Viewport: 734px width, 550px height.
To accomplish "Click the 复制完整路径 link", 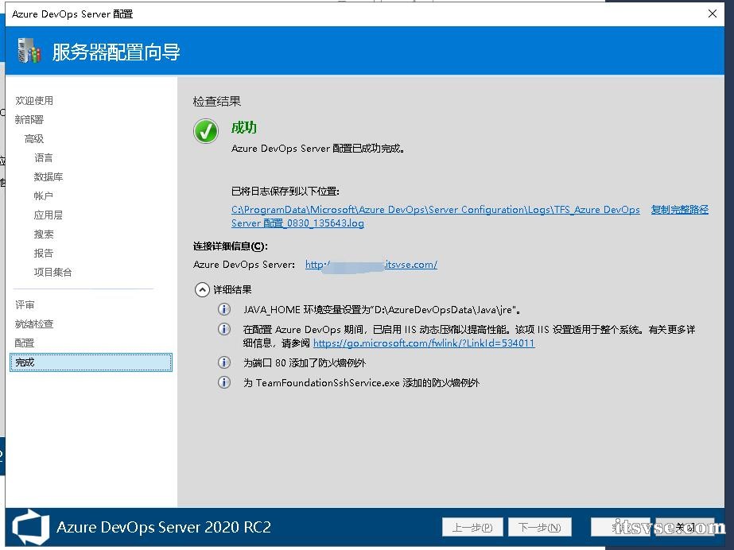I will tap(679, 210).
